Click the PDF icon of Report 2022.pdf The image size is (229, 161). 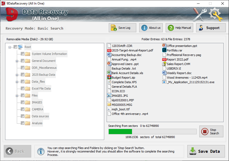pos(164,59)
